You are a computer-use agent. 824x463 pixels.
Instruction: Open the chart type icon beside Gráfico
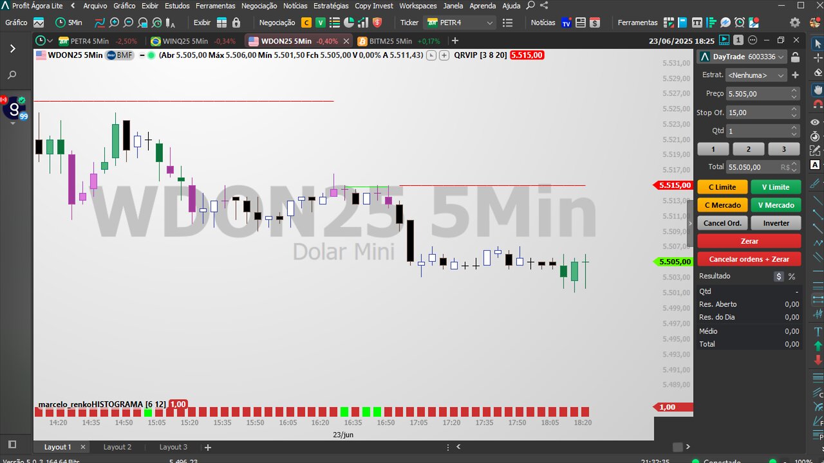point(39,23)
